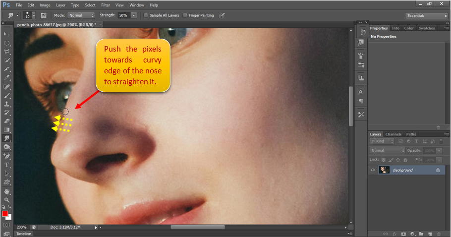Image resolution: width=451 pixels, height=237 pixels.
Task: Open the Timeline panel tab
Action: coord(24,234)
